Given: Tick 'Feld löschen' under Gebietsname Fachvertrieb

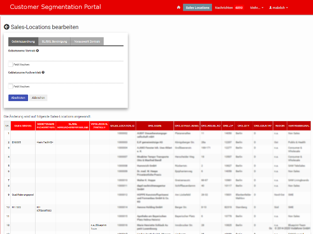Looking at the screenshot, I should 11,86.
